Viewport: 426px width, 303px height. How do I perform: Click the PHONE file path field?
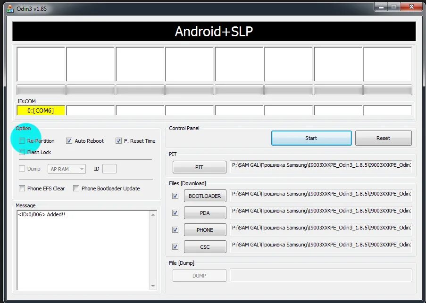coord(321,229)
